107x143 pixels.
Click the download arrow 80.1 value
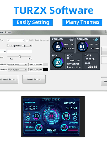70,67
